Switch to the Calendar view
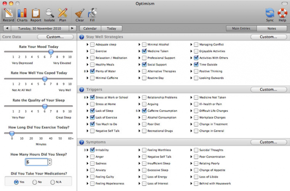The image size is (290, 191). pyautogui.click(x=90, y=29)
